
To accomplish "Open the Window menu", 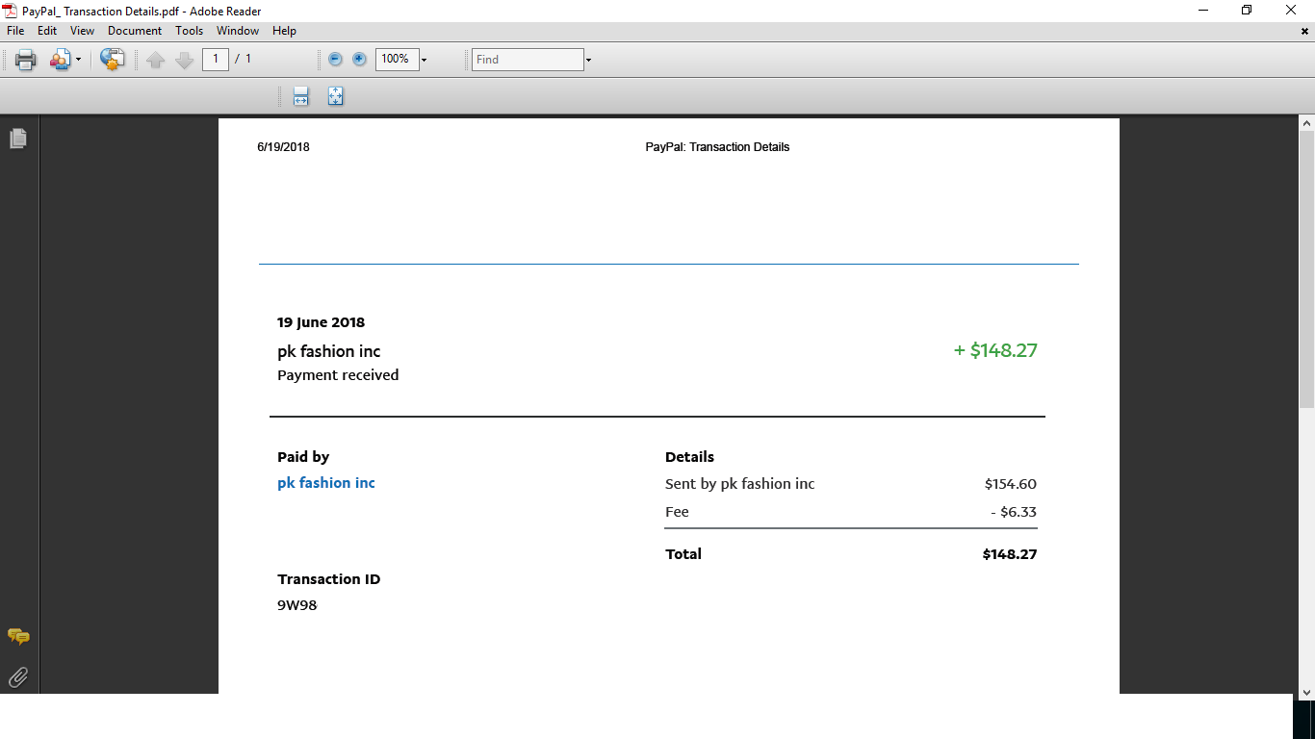I will [x=238, y=31].
